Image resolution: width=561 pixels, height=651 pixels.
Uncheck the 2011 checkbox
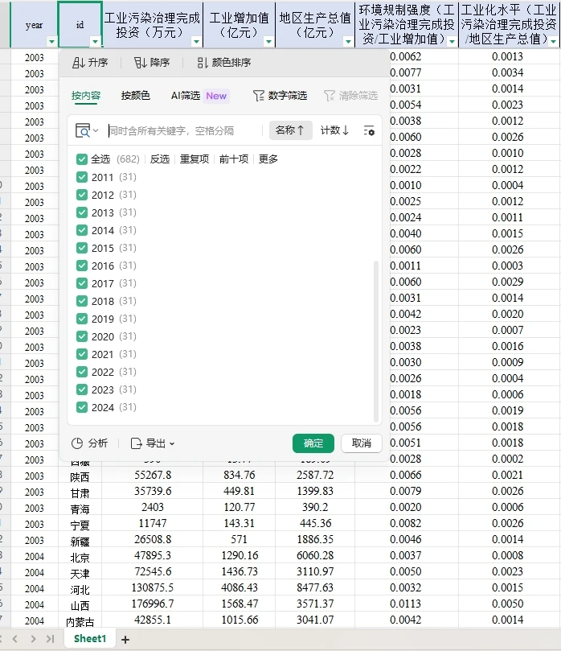(82, 177)
